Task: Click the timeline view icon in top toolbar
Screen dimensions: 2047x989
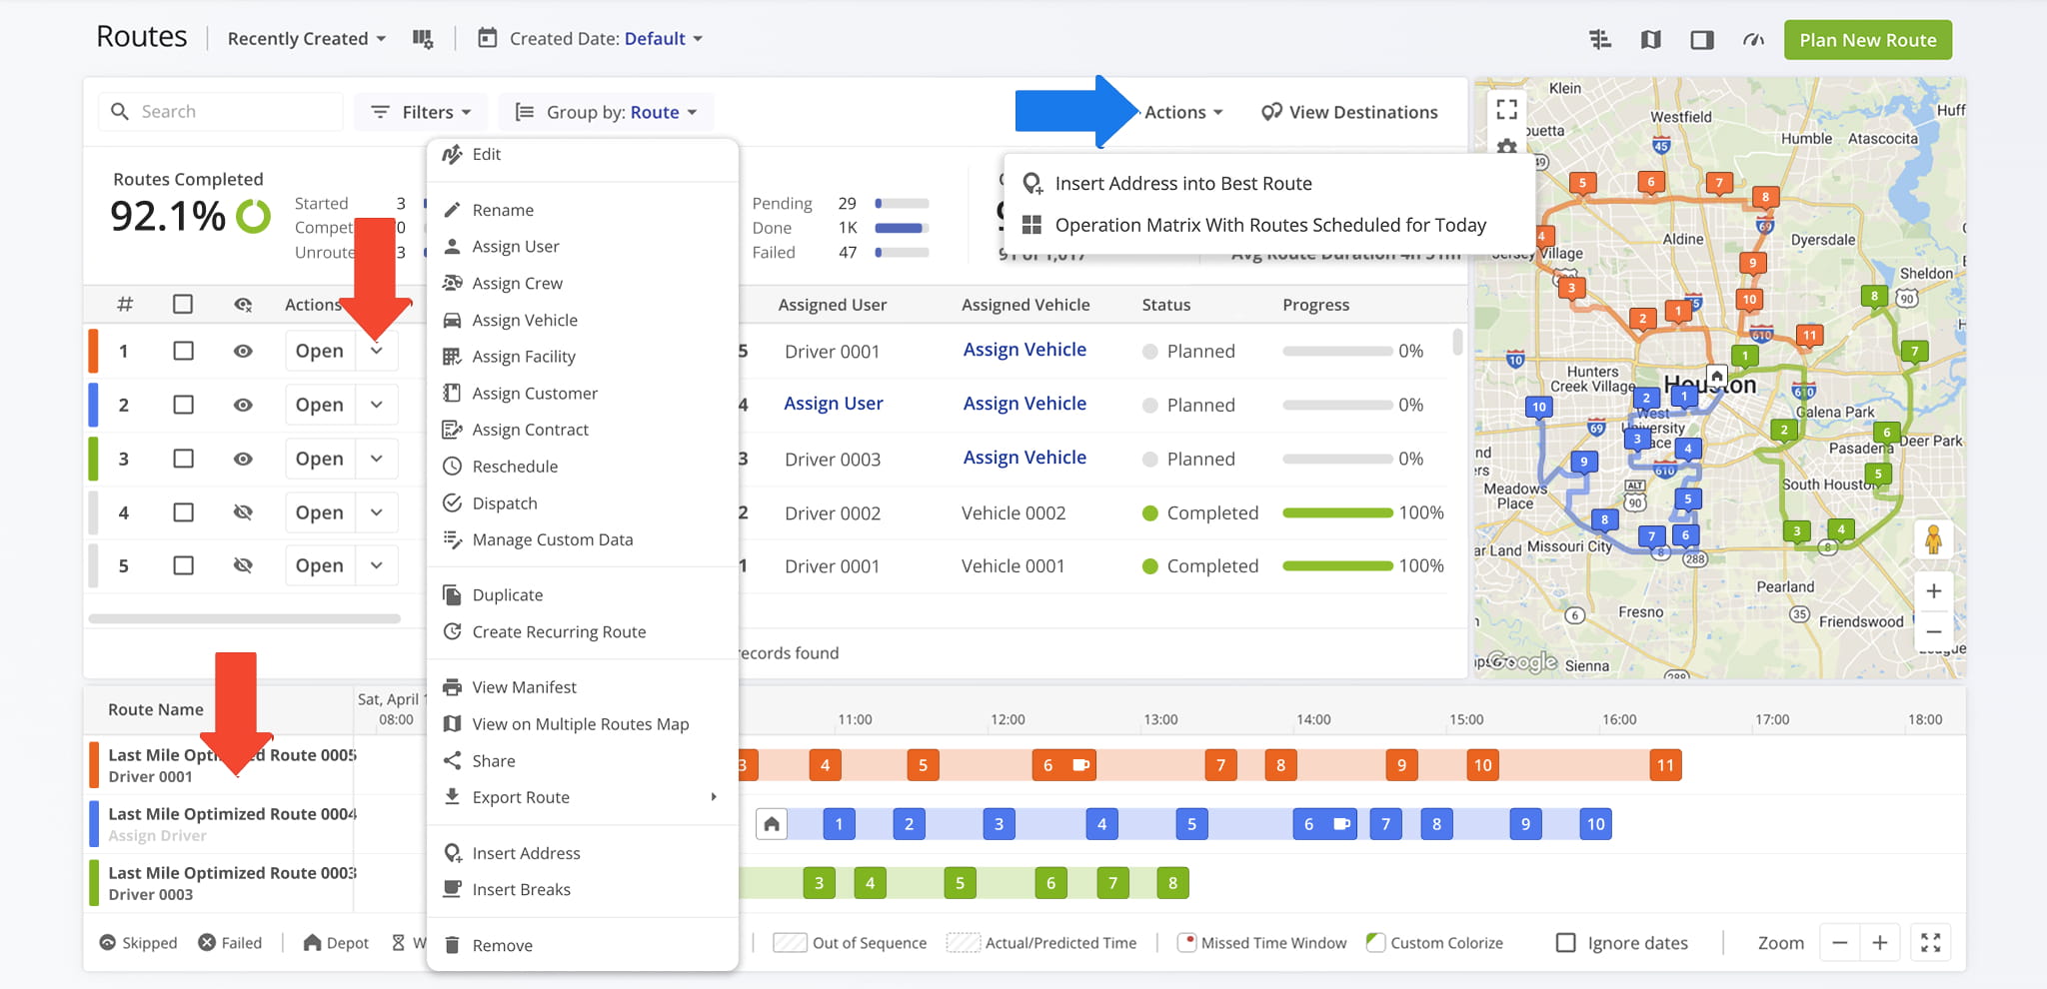Action: pos(1600,40)
